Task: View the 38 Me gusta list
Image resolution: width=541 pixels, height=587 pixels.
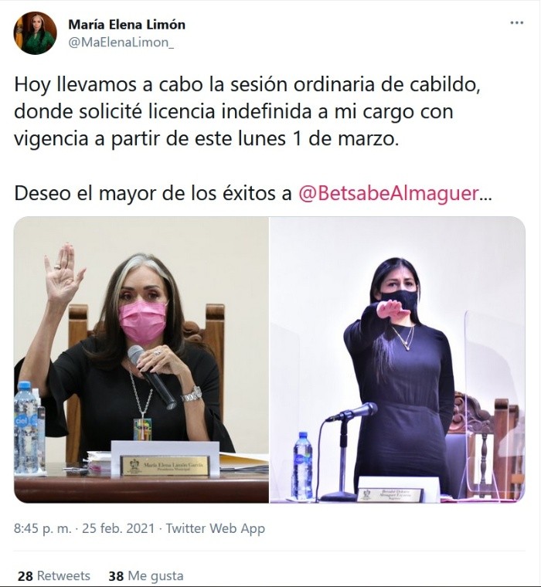Action: pos(146,575)
